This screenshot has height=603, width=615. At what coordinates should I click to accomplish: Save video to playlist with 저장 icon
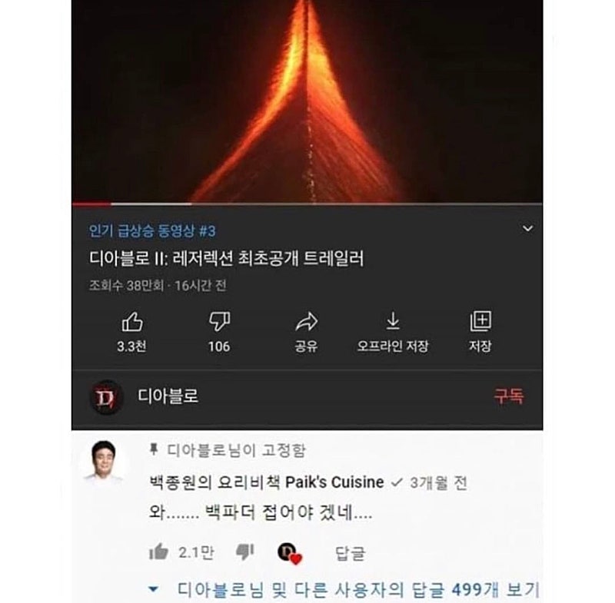(x=480, y=322)
